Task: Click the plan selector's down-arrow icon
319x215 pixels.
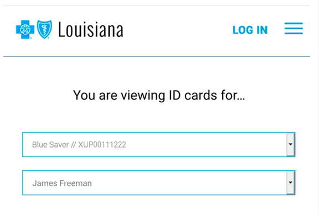Action: (291, 144)
